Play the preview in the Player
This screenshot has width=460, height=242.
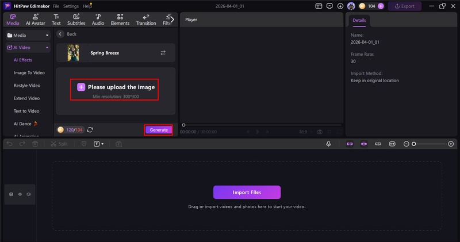click(258, 132)
